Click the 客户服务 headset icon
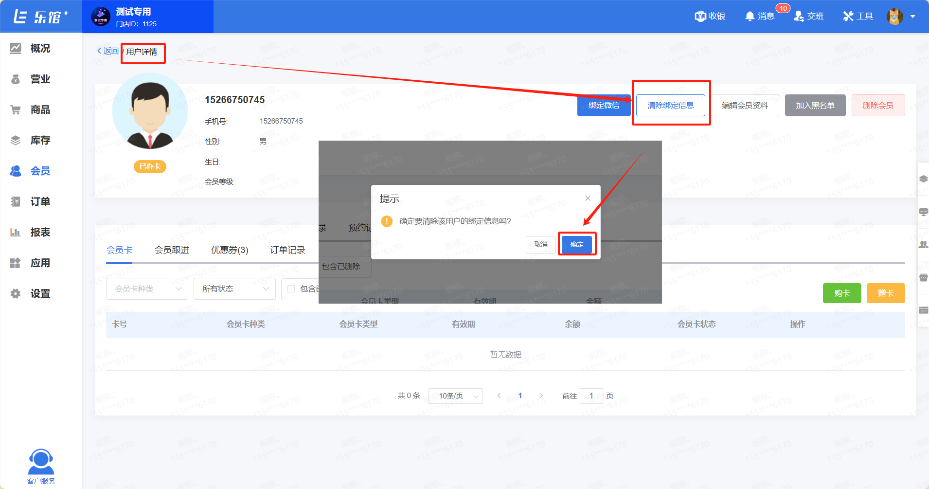The height and width of the screenshot is (489, 929). [41, 462]
